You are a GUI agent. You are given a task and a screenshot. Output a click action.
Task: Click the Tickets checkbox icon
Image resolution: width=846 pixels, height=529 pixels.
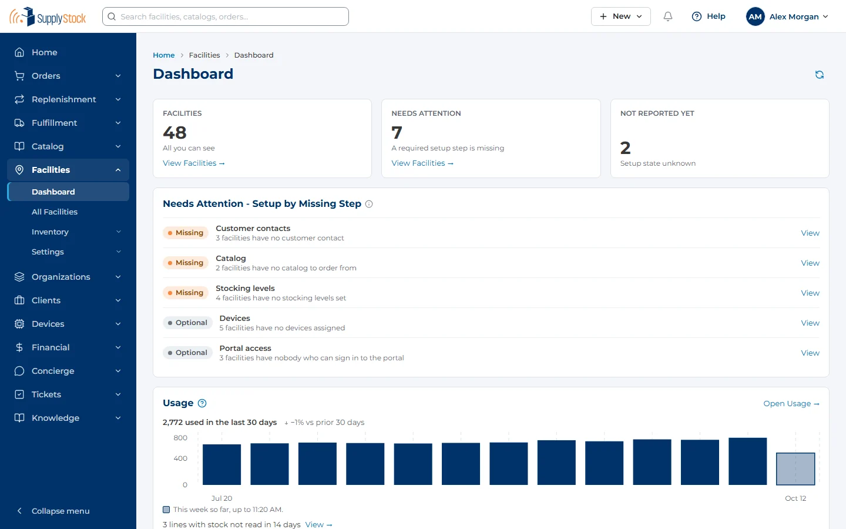pos(19,394)
